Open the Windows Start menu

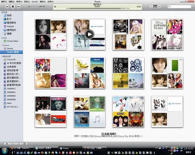click(x=5, y=150)
